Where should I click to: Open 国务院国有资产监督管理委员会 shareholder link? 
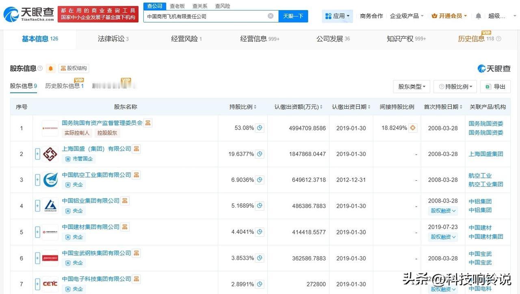[x=102, y=123]
